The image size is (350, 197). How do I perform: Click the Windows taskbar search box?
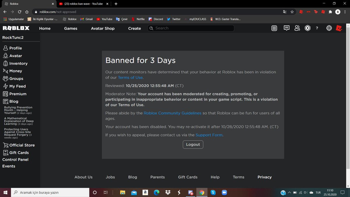[x=50, y=193]
